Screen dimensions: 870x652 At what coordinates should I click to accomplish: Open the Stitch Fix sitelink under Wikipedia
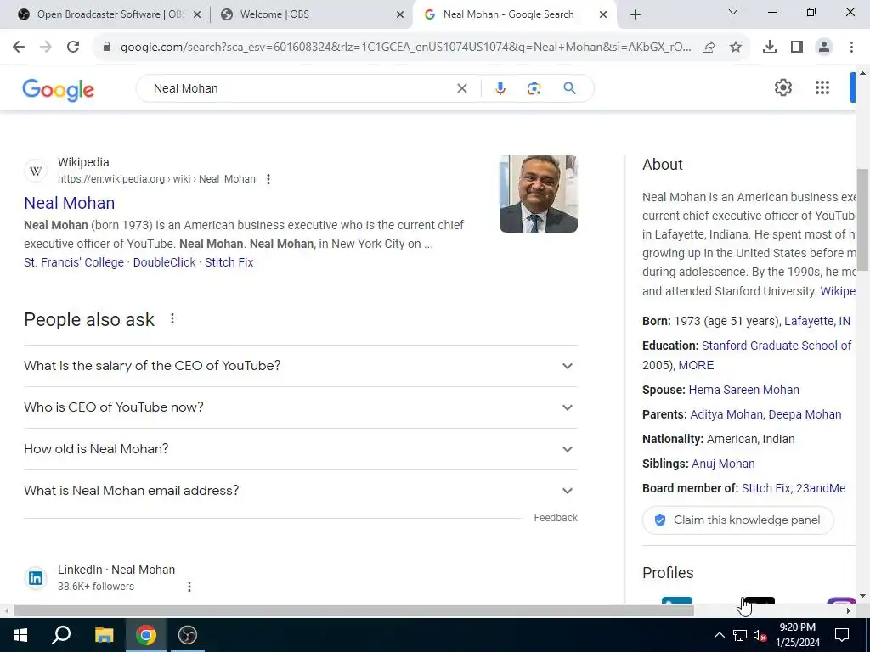229,262
